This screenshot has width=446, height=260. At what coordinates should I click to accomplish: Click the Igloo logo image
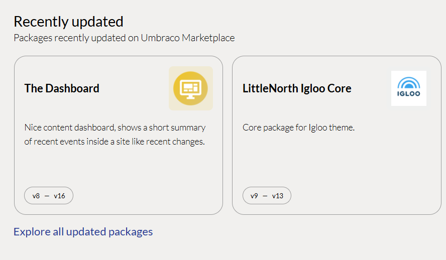point(409,88)
